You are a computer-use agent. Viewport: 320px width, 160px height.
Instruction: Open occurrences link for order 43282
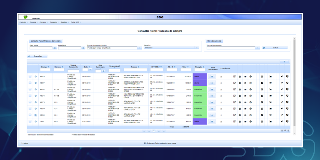tap(221, 90)
